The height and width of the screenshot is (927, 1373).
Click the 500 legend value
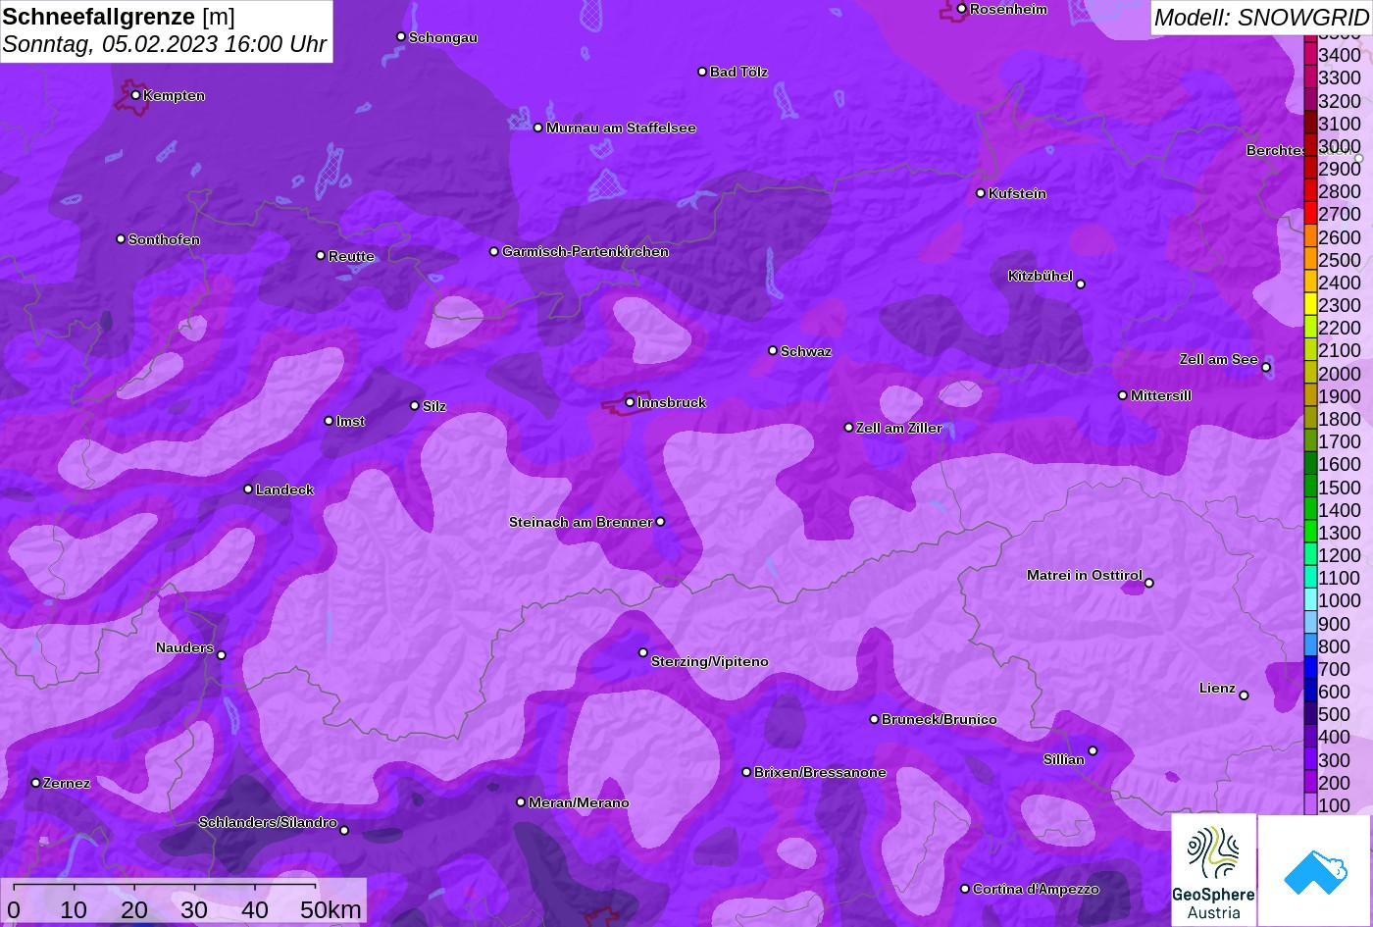pos(1335,714)
